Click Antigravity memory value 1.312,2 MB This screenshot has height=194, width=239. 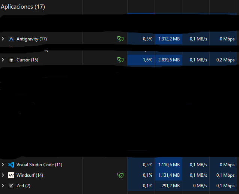(x=169, y=39)
